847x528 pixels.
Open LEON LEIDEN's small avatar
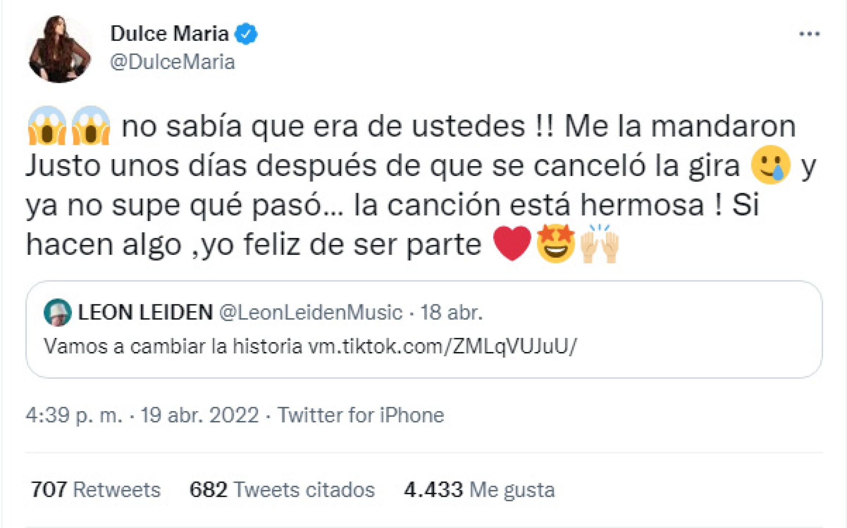point(57,312)
